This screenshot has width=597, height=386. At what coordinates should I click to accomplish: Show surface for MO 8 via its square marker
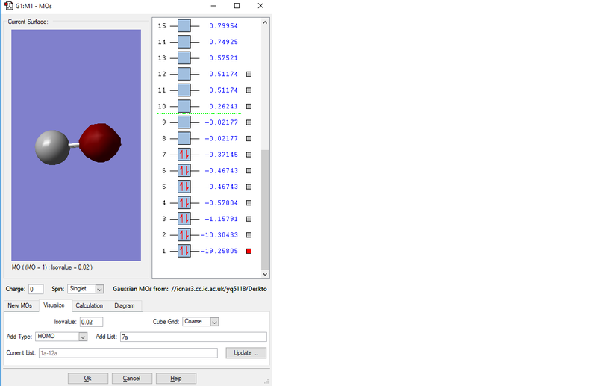coord(249,138)
